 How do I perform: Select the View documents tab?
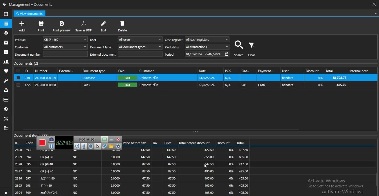[x=30, y=14]
